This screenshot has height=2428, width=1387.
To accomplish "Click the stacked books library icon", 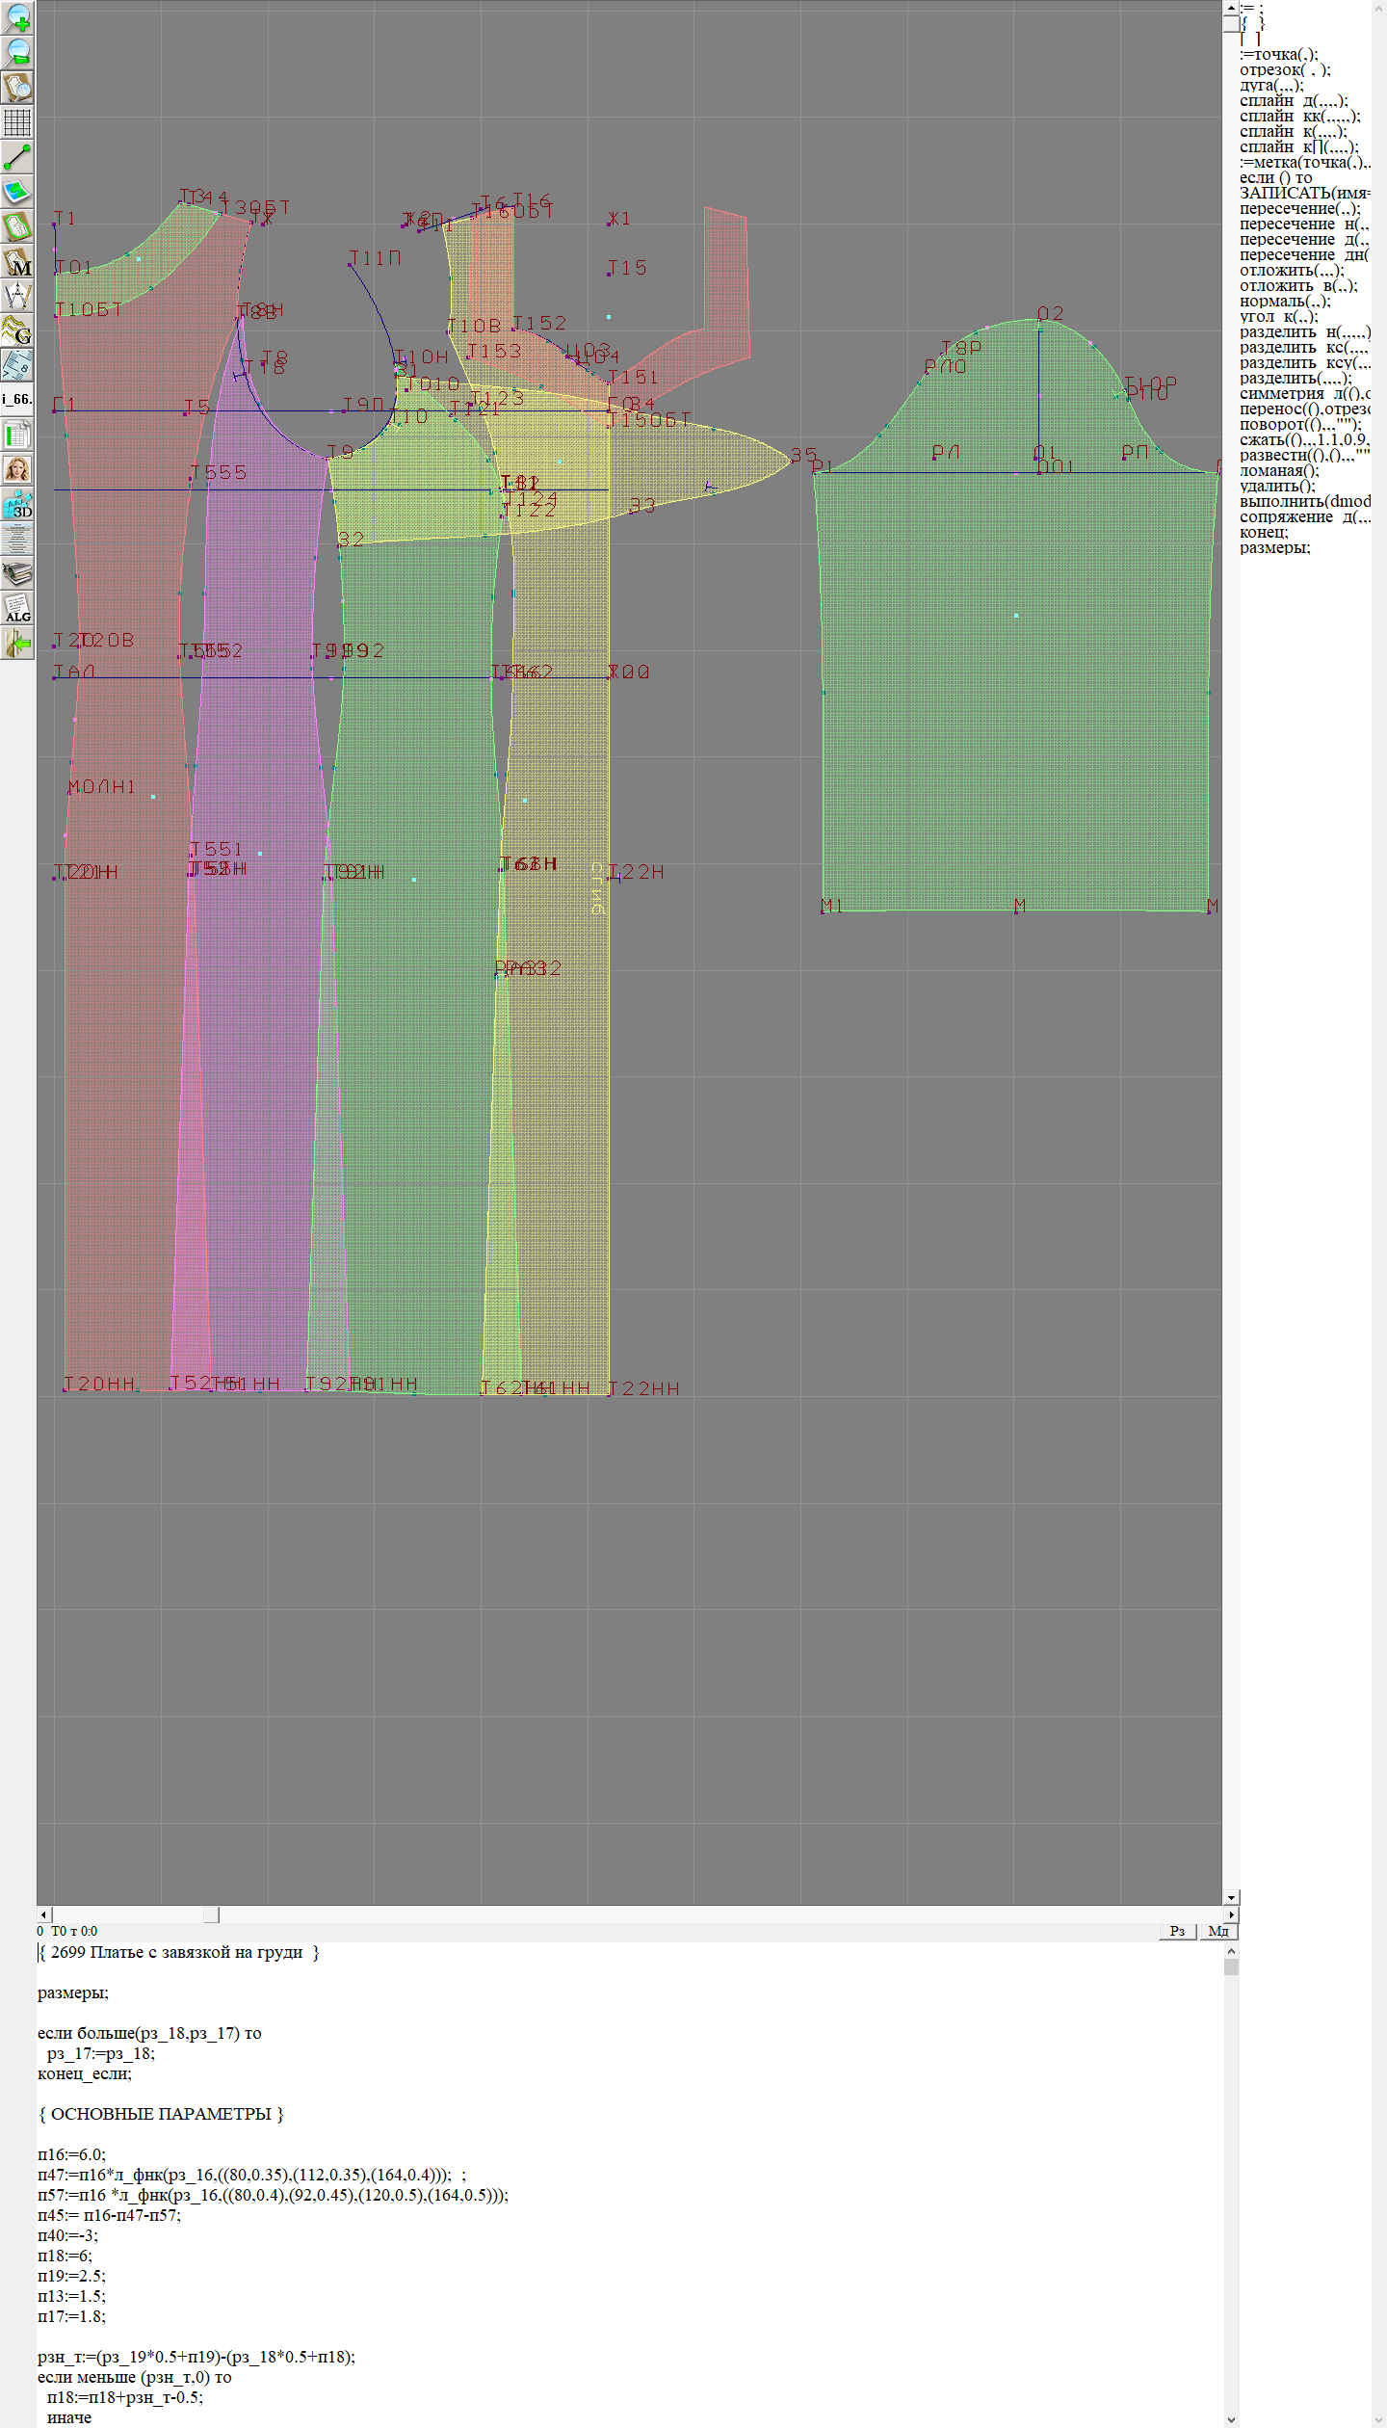I will tap(17, 573).
